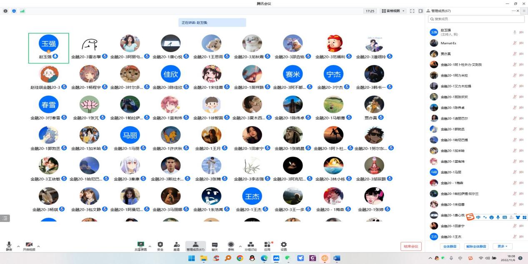Expand the 更多 dropdown in member panel
This screenshot has width=528, height=264.
tap(503, 246)
